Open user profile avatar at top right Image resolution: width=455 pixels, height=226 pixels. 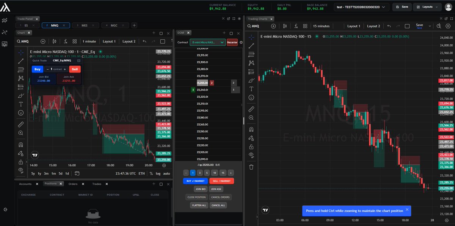tap(449, 7)
